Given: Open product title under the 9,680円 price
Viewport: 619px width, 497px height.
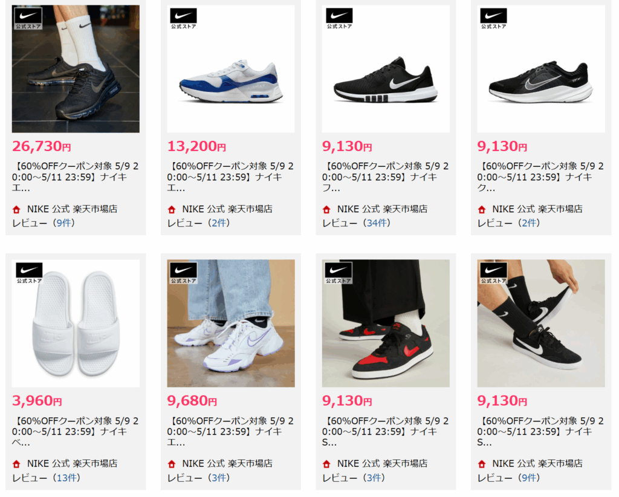Looking at the screenshot, I should click(230, 432).
